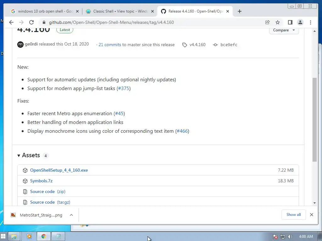Open the Chrome three-dot menu
The image size is (322, 241).
(x=310, y=22)
